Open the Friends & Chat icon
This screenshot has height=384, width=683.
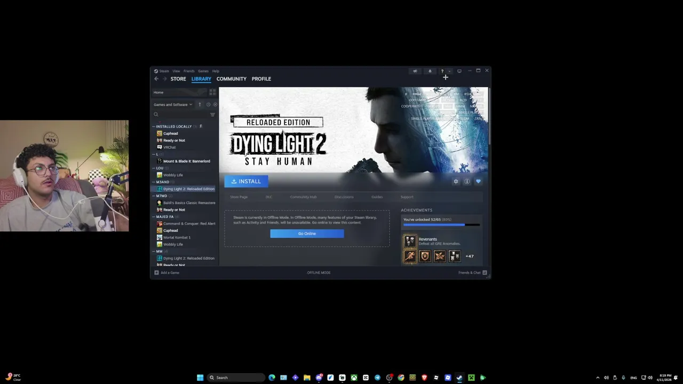[485, 273]
